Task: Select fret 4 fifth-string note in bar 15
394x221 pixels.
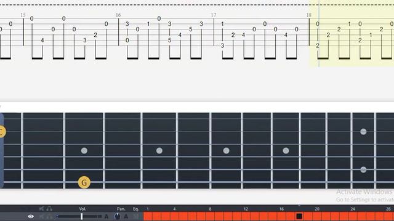Action: [x=42, y=40]
